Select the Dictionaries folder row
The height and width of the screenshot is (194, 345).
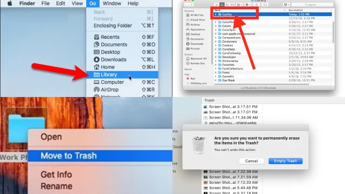pos(272,61)
